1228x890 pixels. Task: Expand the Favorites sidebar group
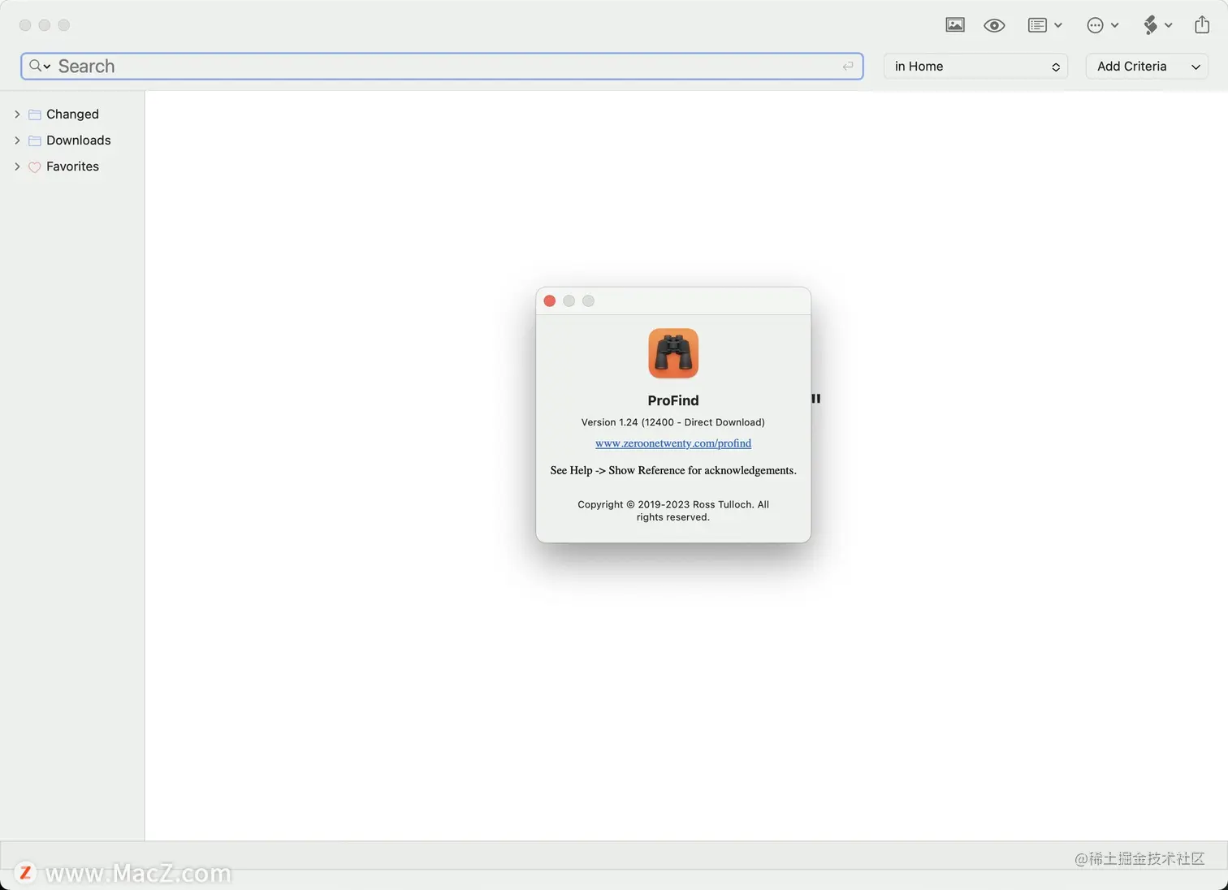click(17, 166)
